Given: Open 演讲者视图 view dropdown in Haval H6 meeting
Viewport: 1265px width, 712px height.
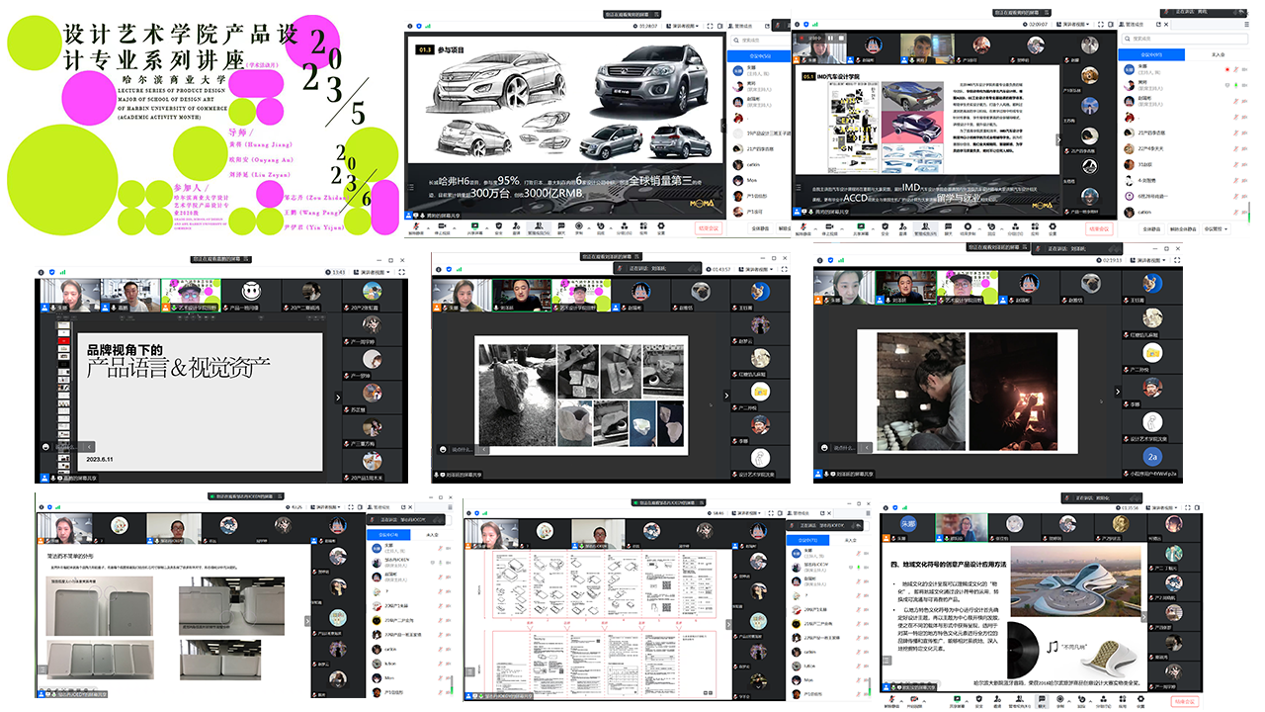Looking at the screenshot, I should 680,26.
